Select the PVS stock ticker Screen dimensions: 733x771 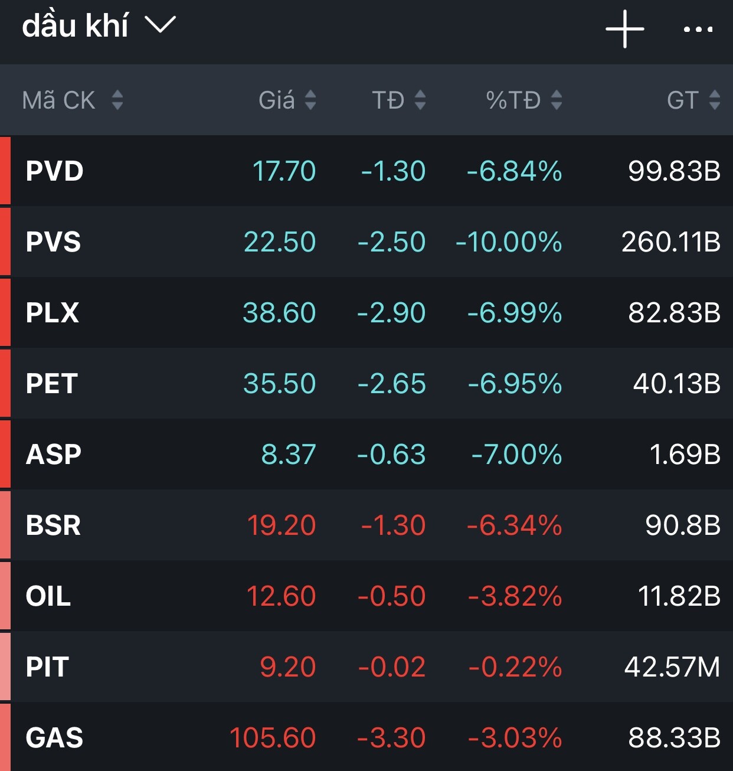click(x=53, y=242)
